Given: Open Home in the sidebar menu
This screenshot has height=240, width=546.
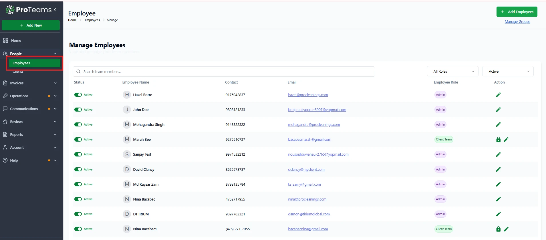Looking at the screenshot, I should tap(16, 41).
